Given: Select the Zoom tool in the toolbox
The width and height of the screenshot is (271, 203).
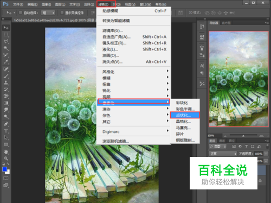Looking at the screenshot, I should [x=6, y=158].
